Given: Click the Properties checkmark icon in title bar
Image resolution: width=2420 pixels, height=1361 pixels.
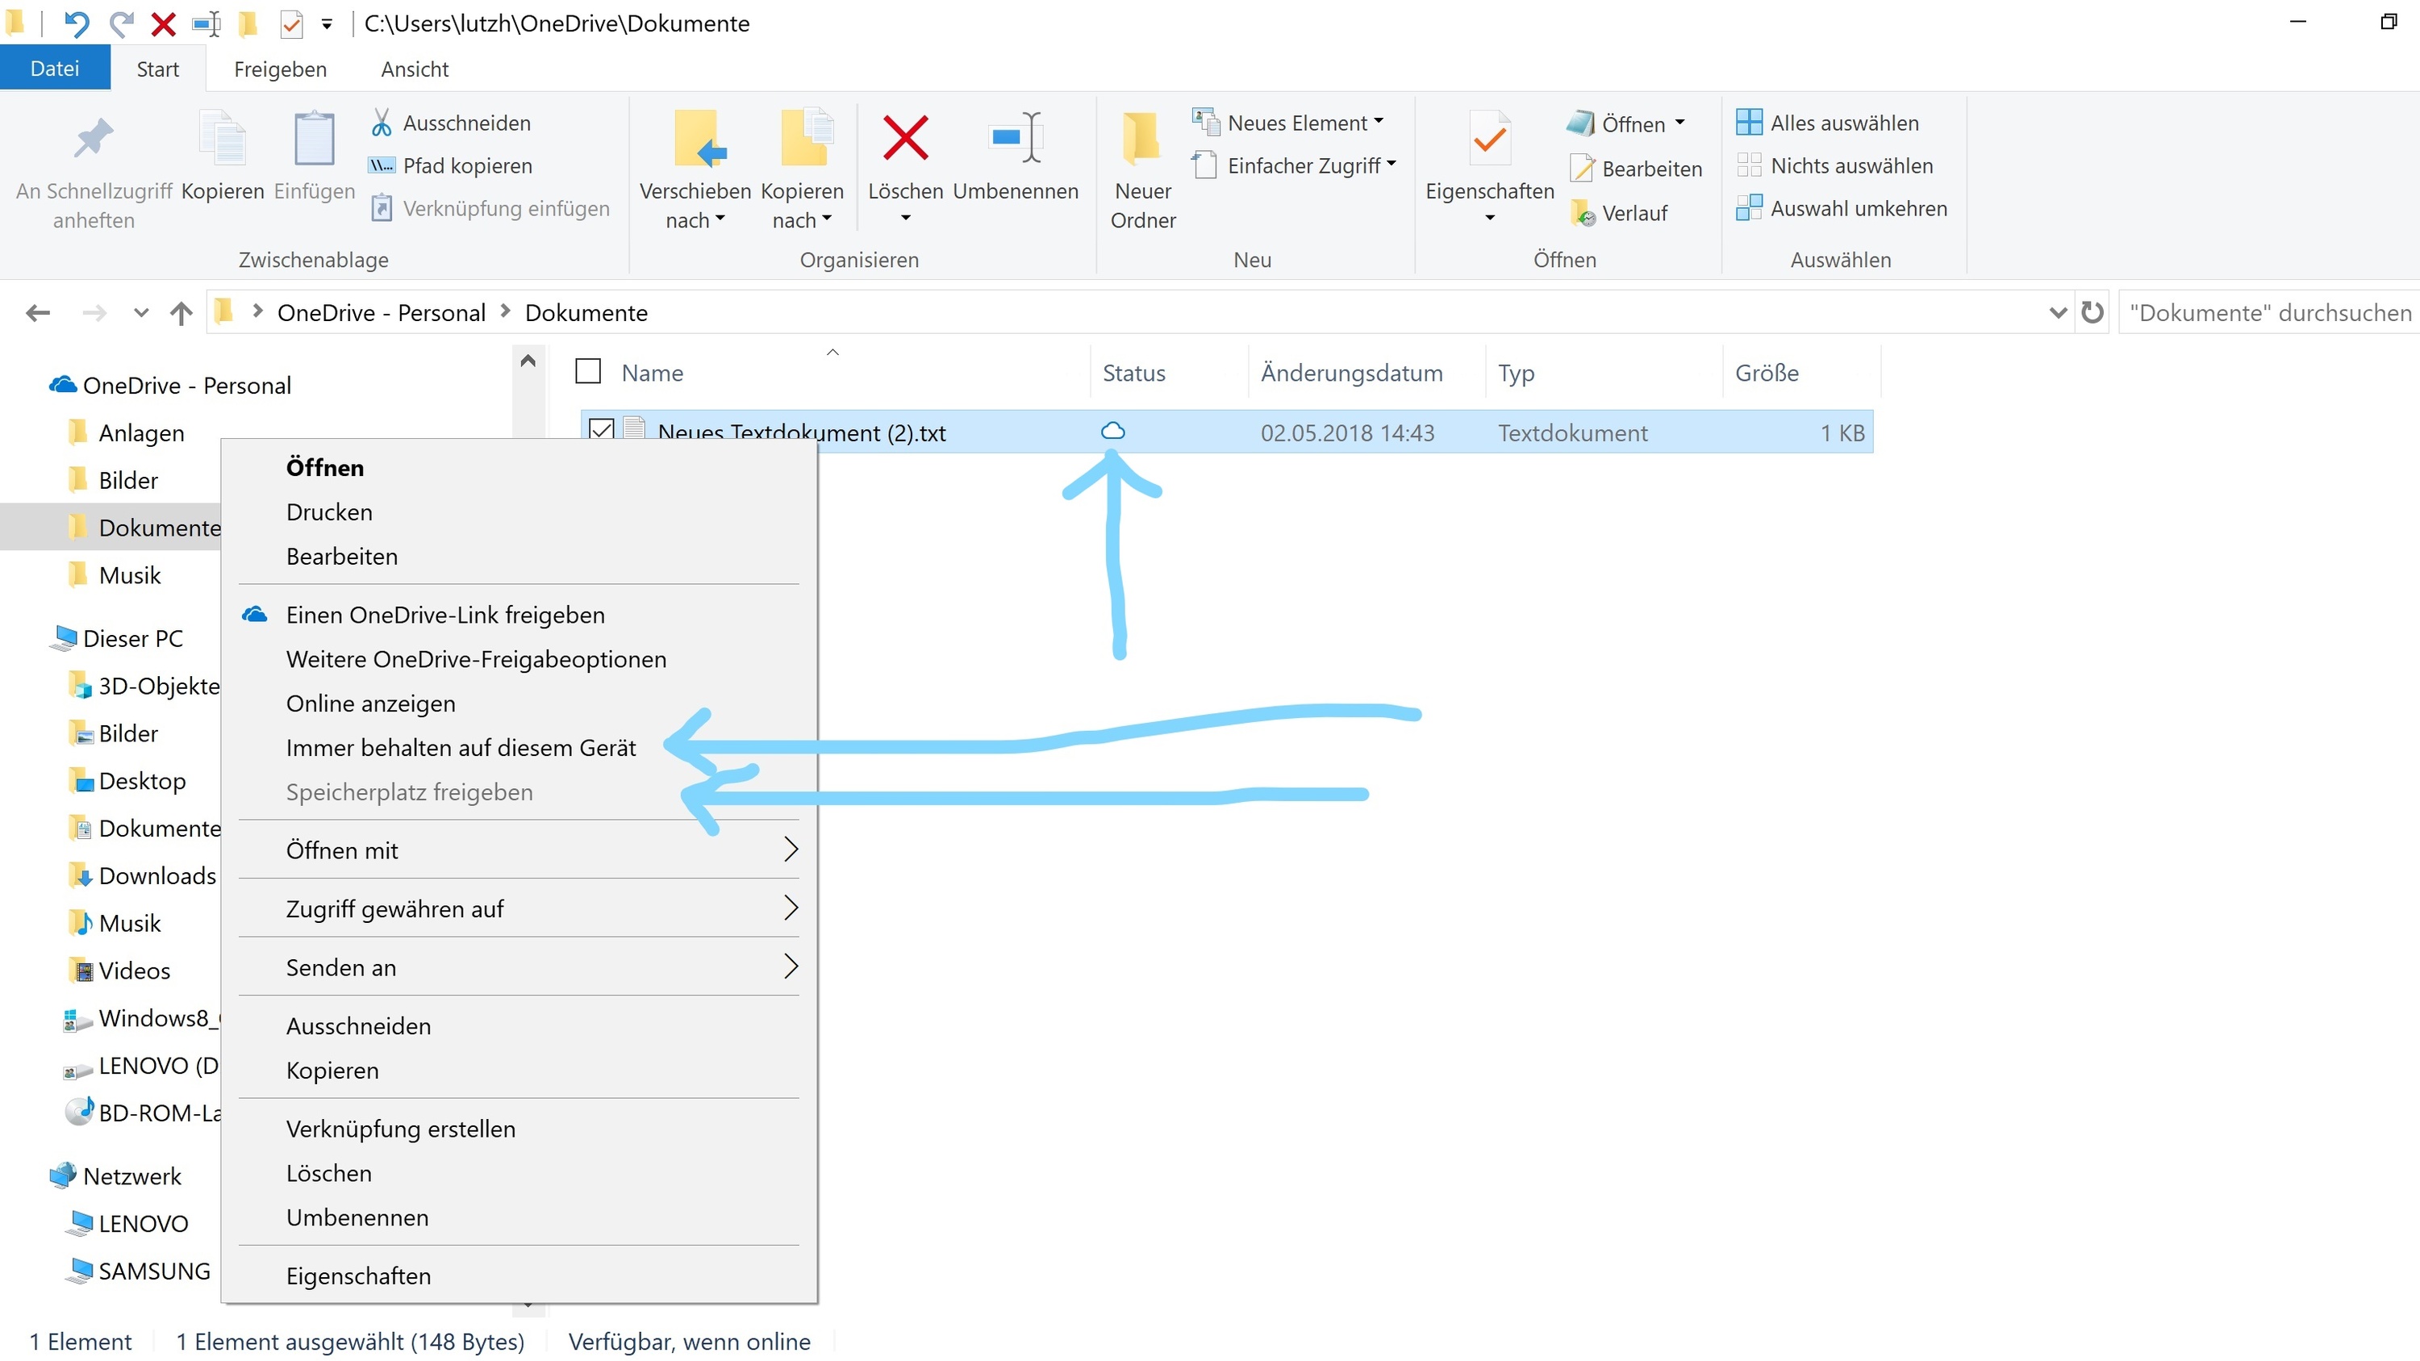Looking at the screenshot, I should tap(292, 23).
